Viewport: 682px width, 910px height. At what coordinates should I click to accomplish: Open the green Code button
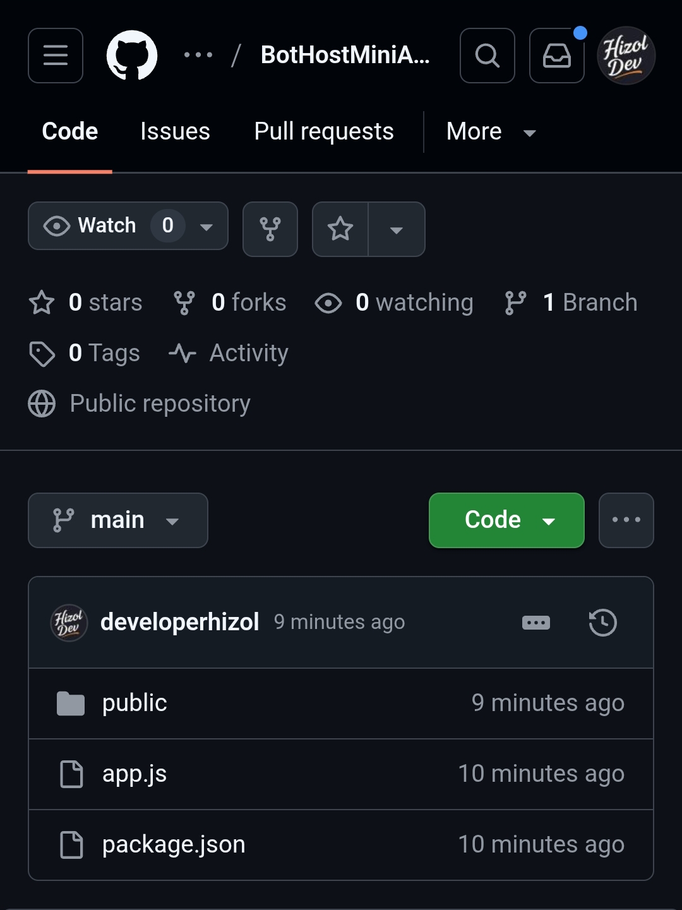[506, 520]
